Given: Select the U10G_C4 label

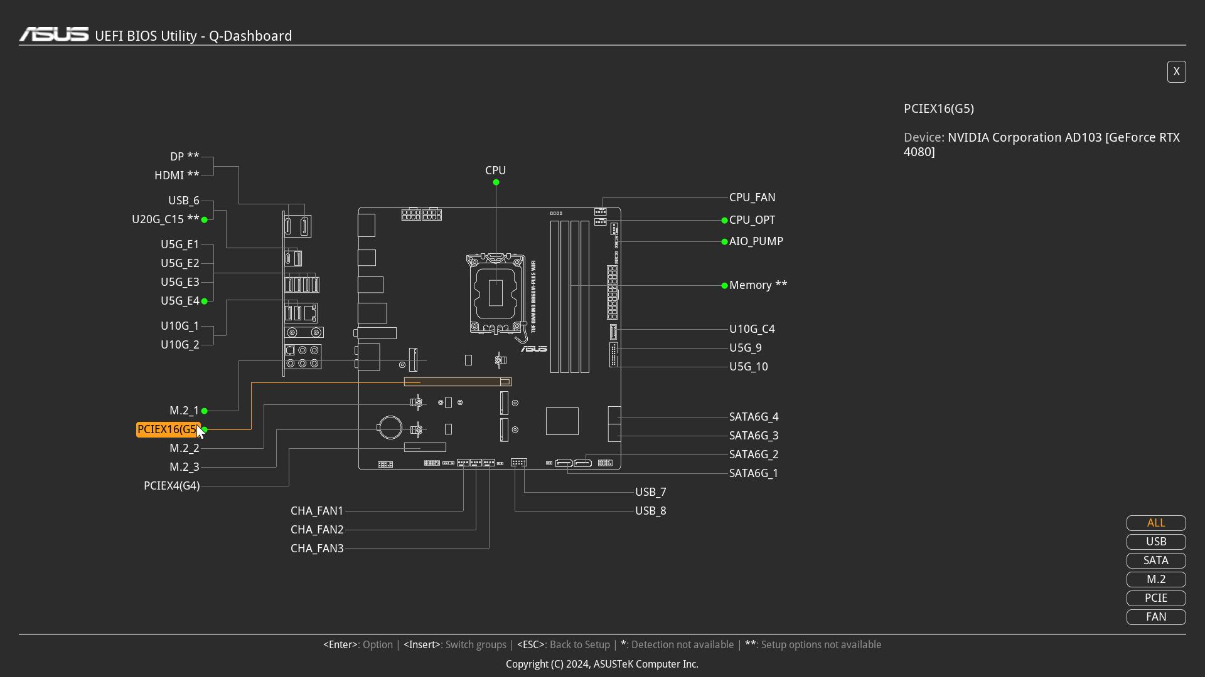Looking at the screenshot, I should [x=752, y=329].
